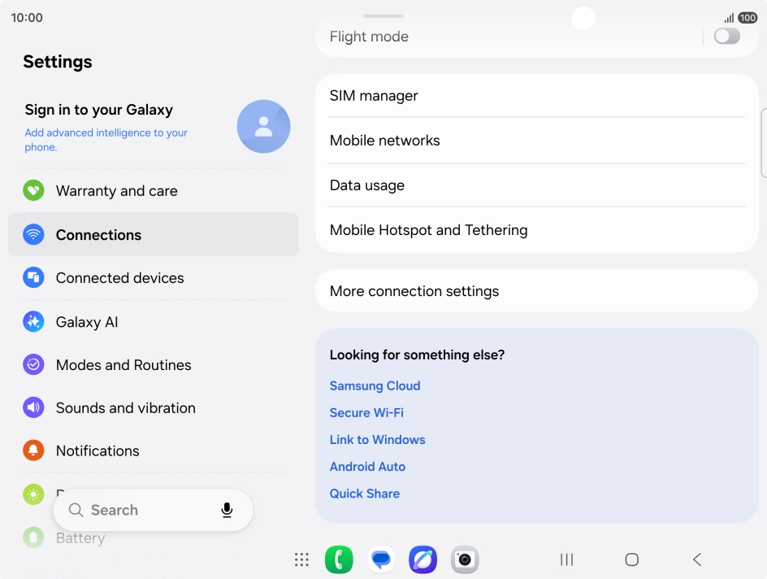Tap the Recents navigation button

(566, 559)
